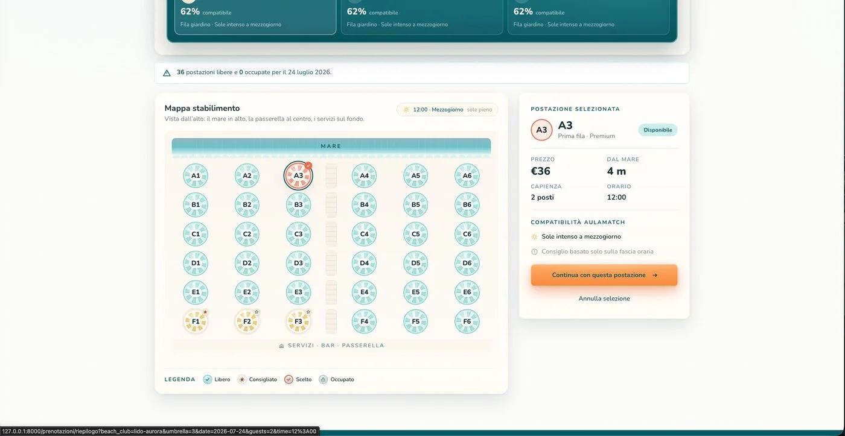The height and width of the screenshot is (436, 845).
Task: Select umbrella E3
Action: (298, 292)
